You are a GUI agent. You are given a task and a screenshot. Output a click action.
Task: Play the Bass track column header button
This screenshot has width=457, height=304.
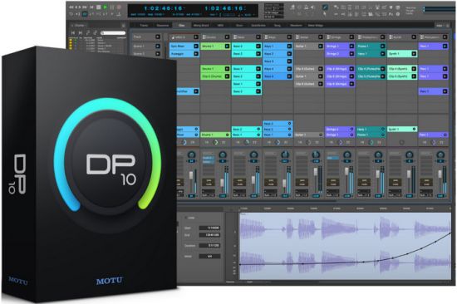point(258,37)
